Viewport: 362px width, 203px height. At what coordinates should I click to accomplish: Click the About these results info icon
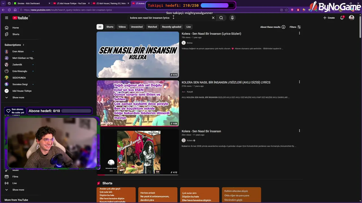pyautogui.click(x=283, y=27)
